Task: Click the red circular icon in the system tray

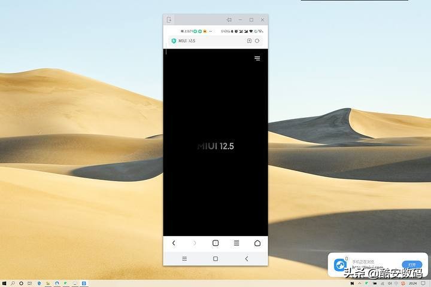Action: click(403, 283)
